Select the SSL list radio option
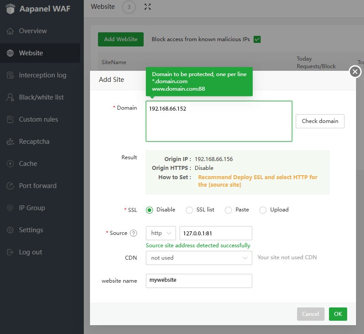The width and height of the screenshot is (364, 334). point(189,210)
